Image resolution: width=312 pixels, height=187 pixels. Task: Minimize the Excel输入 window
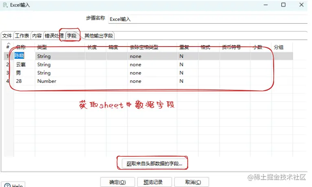(x=266, y=5)
